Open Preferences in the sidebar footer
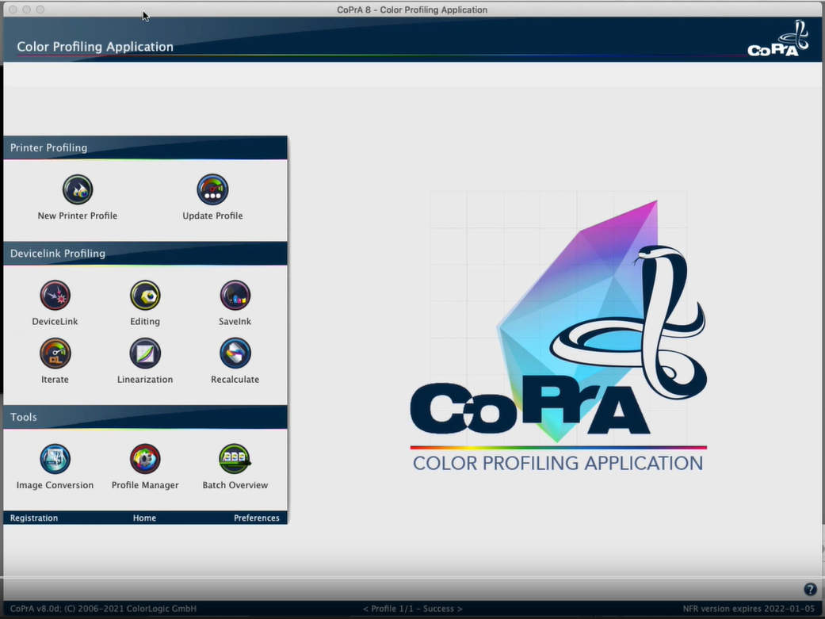This screenshot has height=619, width=825. tap(257, 518)
